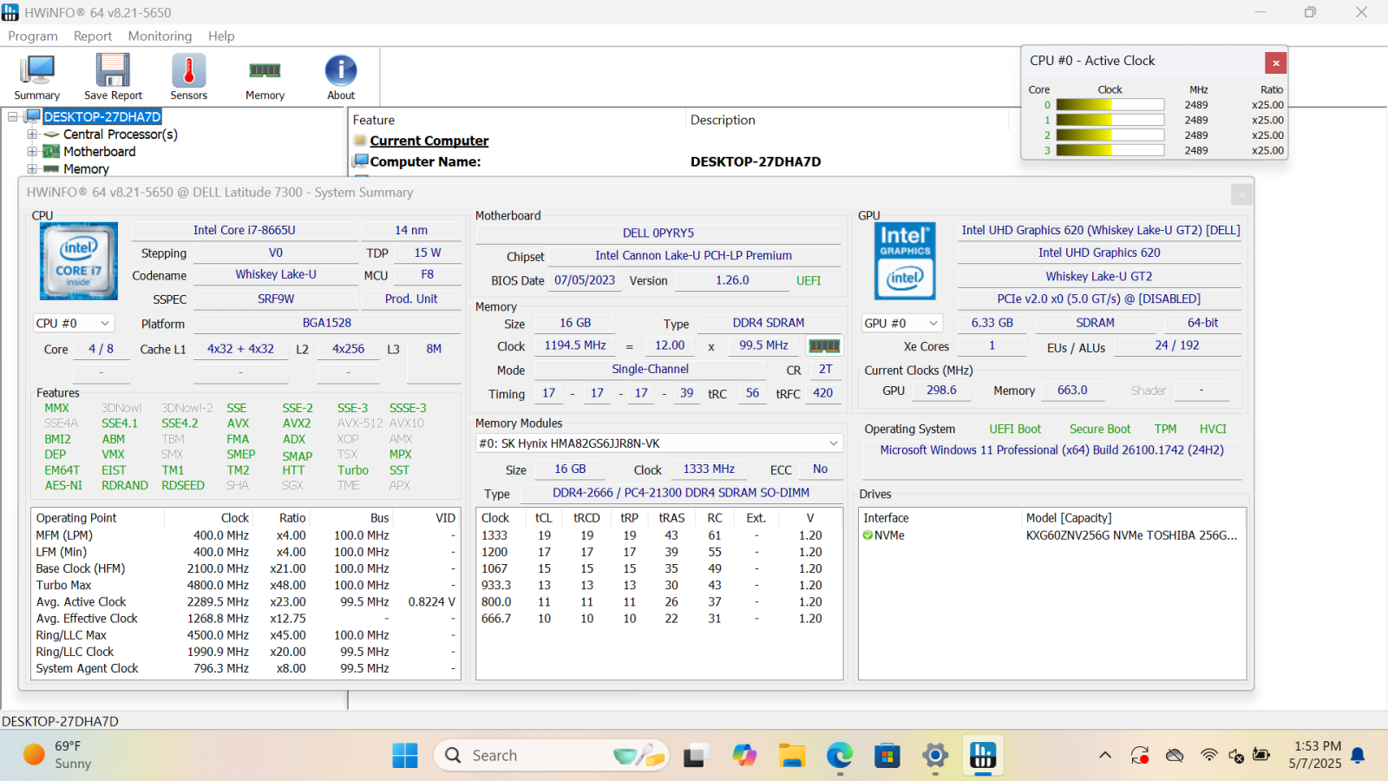The height and width of the screenshot is (781, 1388).
Task: Click the Intel Core i7 logo
Action: 79,261
